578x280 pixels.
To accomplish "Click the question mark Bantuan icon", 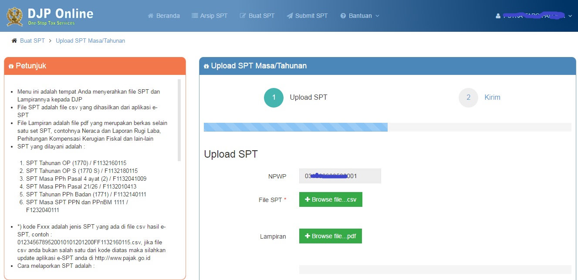I will (343, 16).
